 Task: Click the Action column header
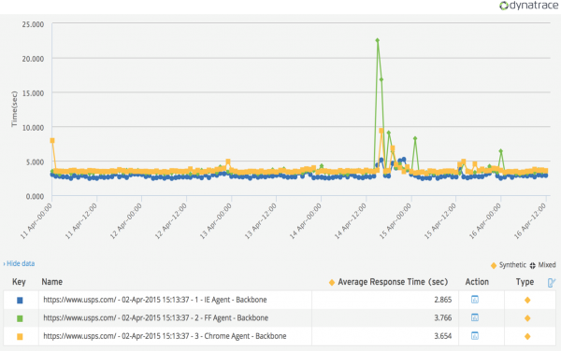coord(477,282)
